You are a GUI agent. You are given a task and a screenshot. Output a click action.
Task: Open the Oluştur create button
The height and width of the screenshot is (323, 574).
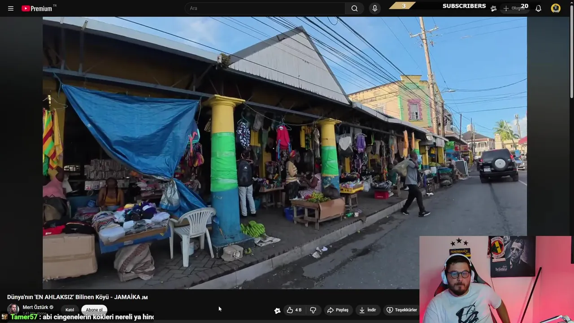click(x=515, y=8)
